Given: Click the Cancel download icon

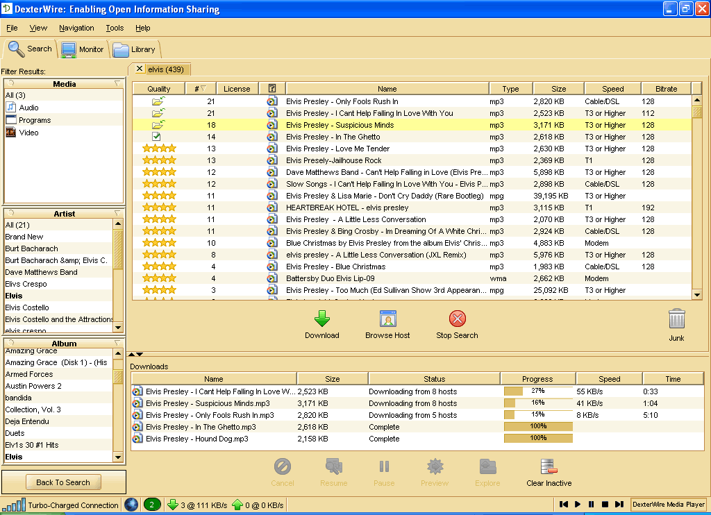Looking at the screenshot, I should click(282, 466).
